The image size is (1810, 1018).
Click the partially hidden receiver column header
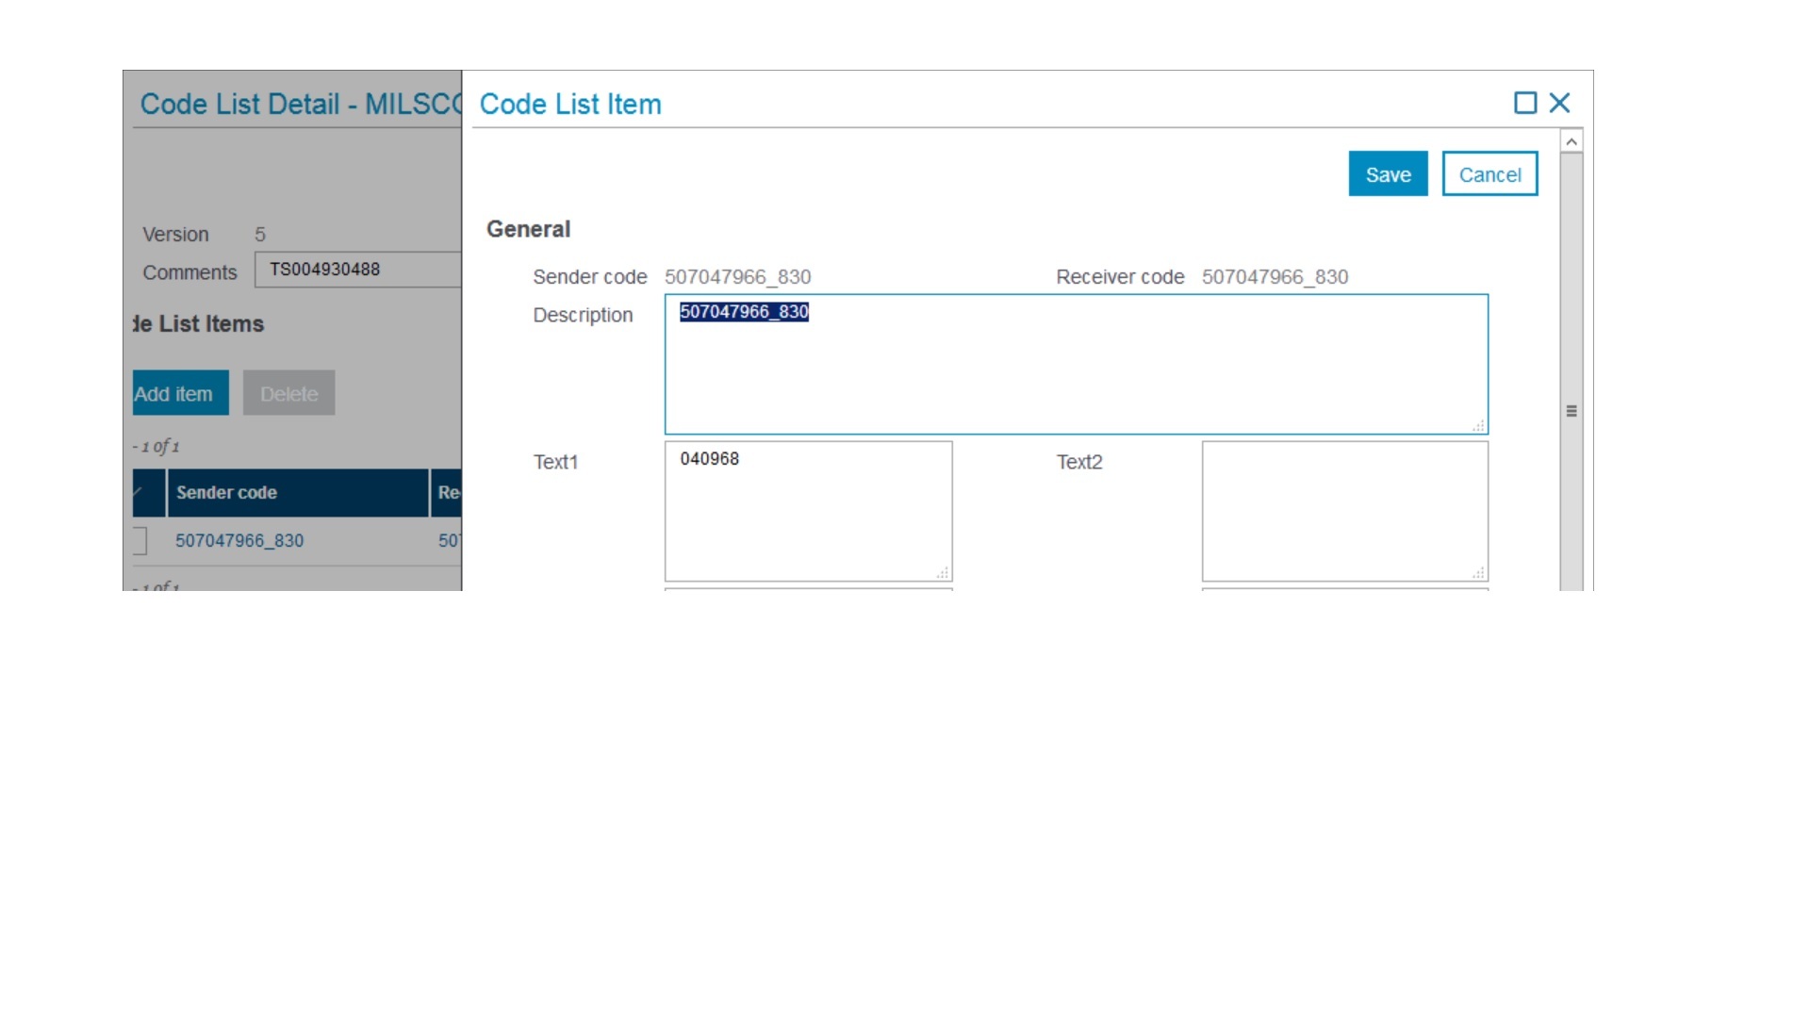click(447, 493)
